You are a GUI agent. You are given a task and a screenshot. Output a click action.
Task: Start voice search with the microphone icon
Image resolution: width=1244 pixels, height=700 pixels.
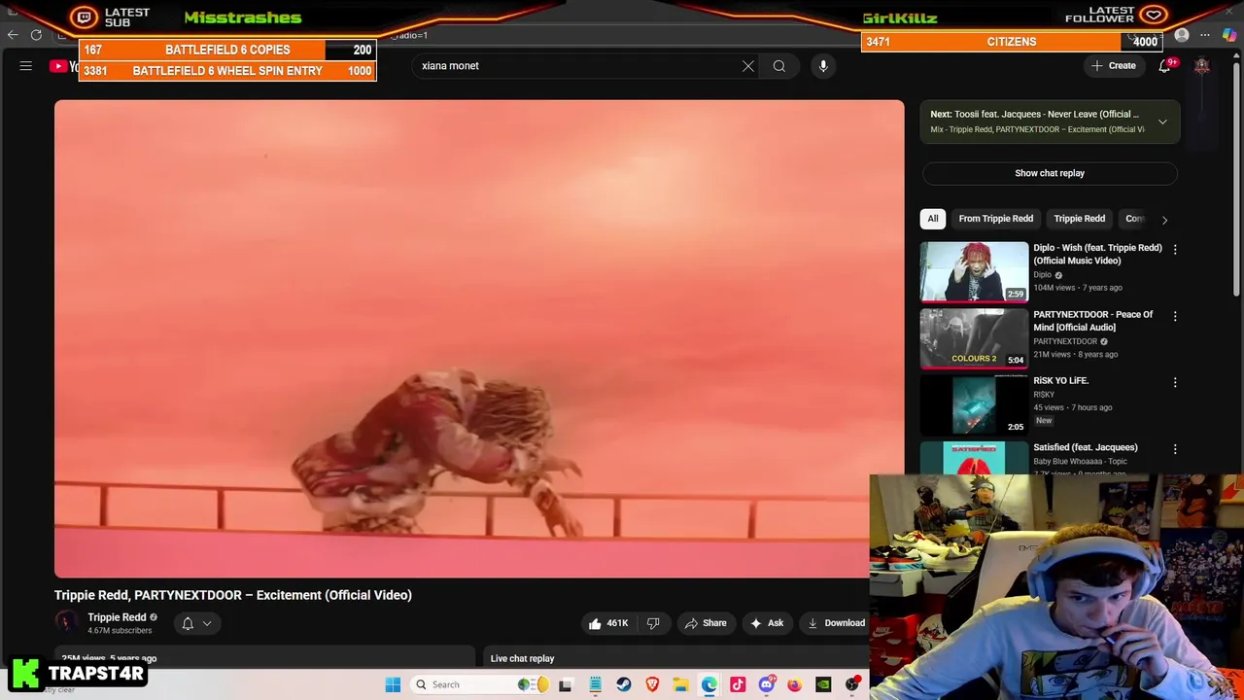click(823, 66)
